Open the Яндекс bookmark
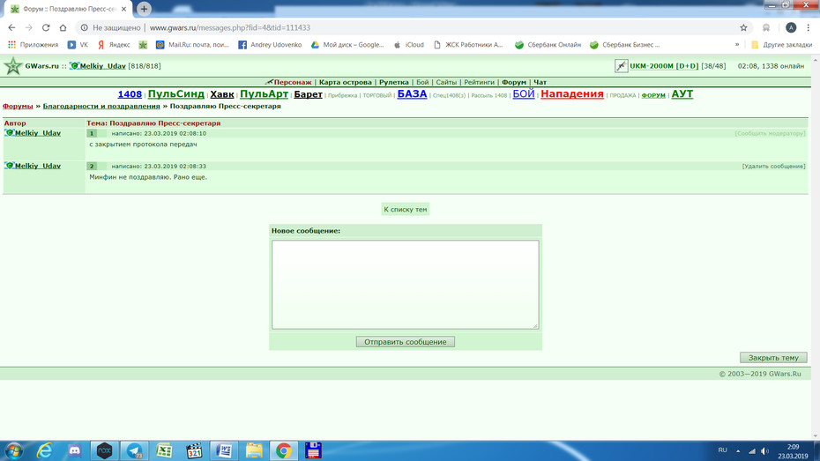Image resolution: width=820 pixels, height=461 pixels. pos(114,45)
